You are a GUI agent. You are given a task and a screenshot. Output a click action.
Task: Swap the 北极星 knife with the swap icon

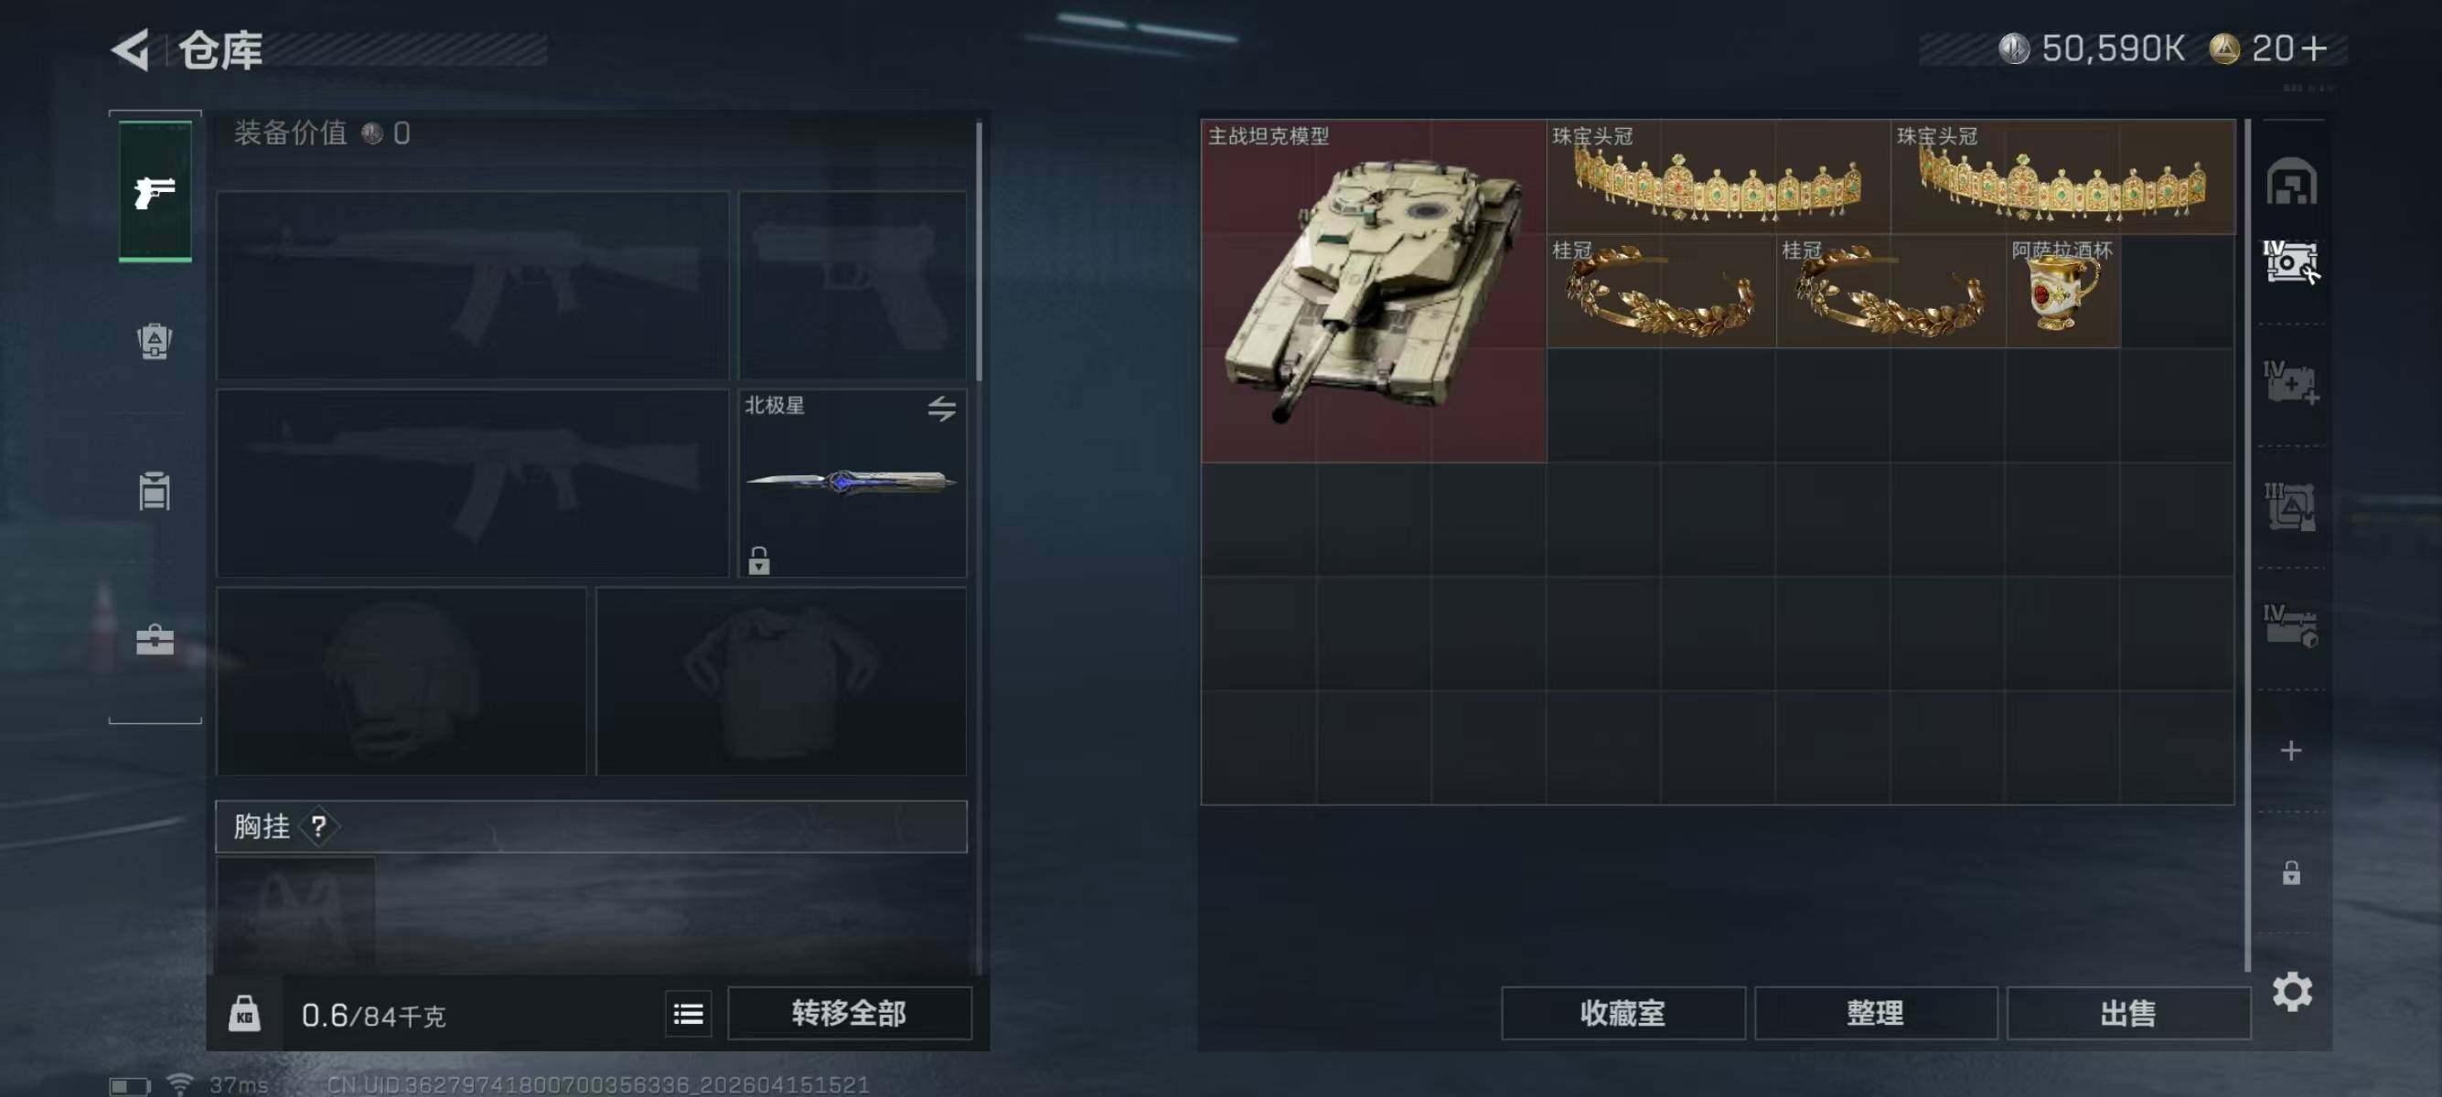click(941, 409)
